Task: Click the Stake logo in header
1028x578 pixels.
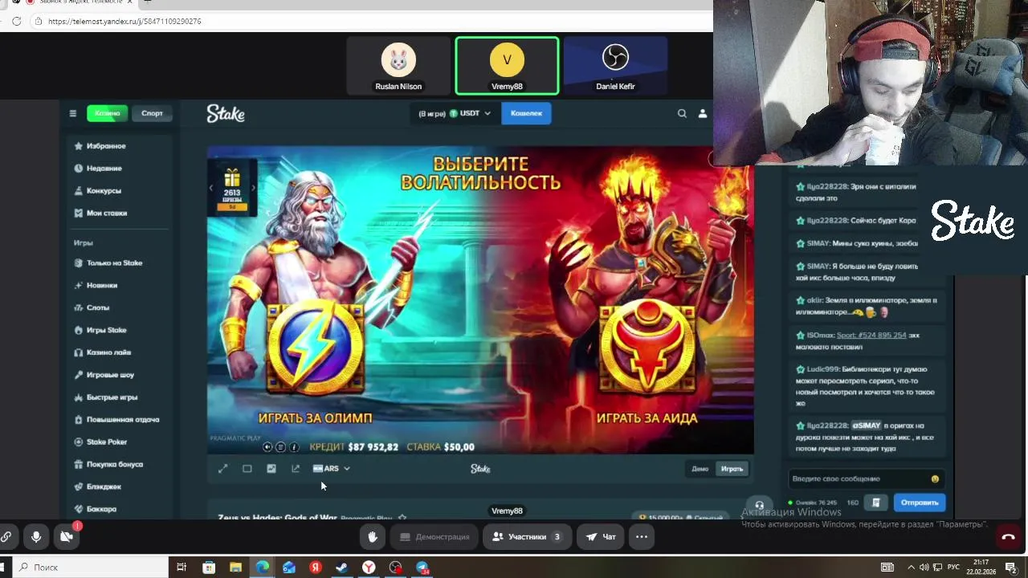Action: pos(226,114)
